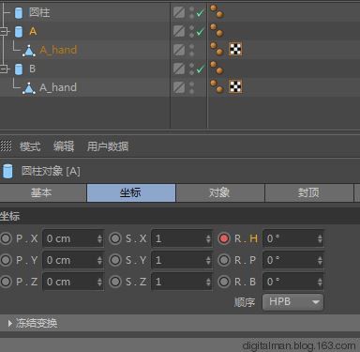This screenshot has width=360, height=352.
Task: Toggle the visibility dots of the orange A_hand
Action: tap(191, 50)
